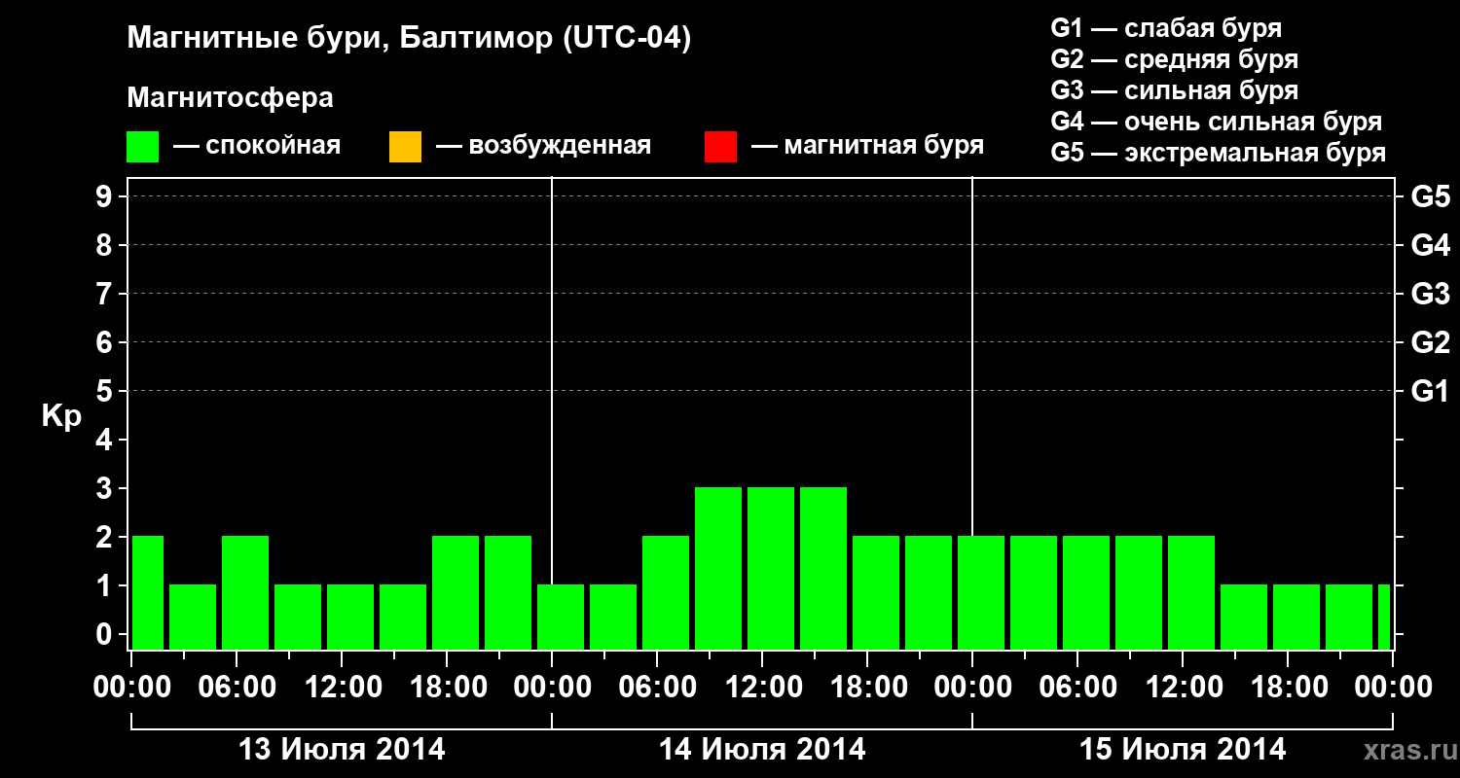Viewport: 1460px width, 778px height.
Task: Click the G4 label on the right axis
Action: click(1430, 245)
